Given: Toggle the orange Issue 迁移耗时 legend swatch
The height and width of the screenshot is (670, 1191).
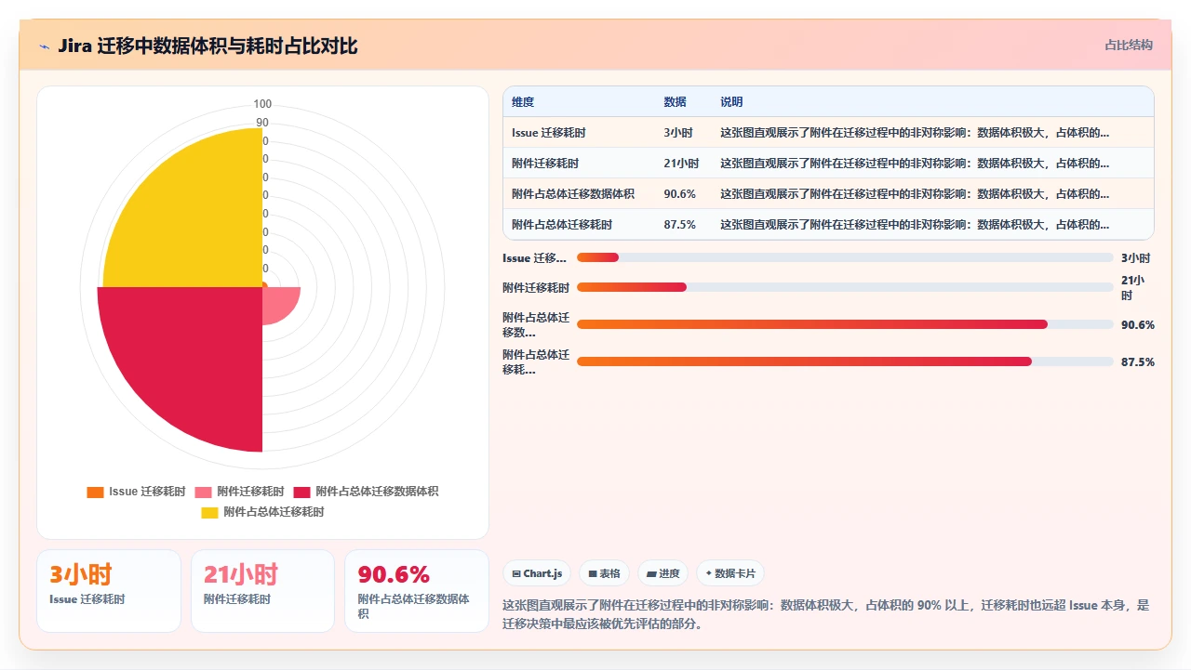Looking at the screenshot, I should (x=95, y=492).
